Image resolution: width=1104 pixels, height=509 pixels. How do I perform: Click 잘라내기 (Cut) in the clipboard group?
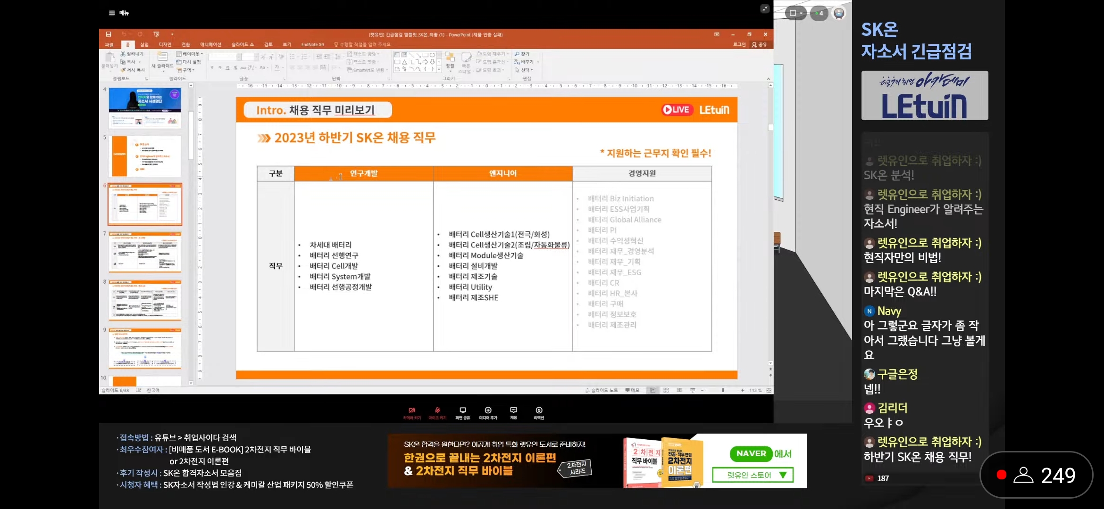pos(132,54)
